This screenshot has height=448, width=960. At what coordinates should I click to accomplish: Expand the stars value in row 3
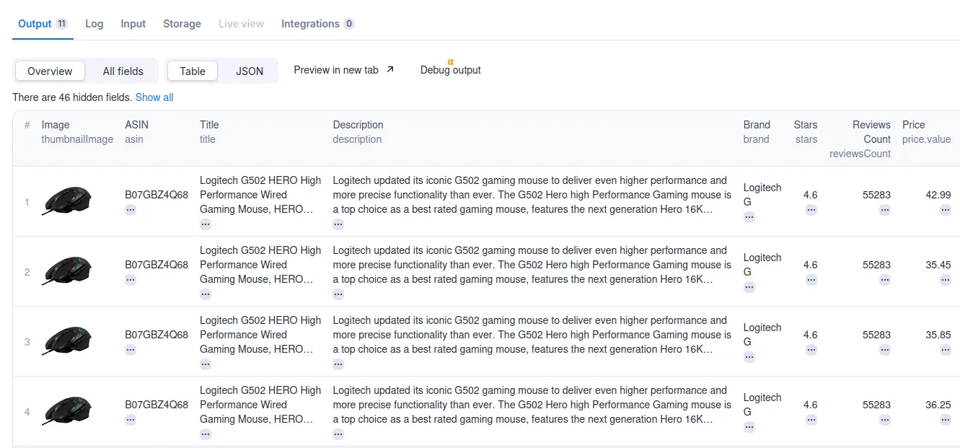tap(811, 350)
